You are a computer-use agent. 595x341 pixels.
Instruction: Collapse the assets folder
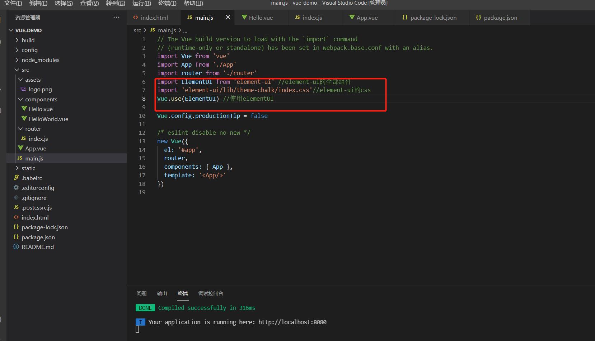click(20, 80)
